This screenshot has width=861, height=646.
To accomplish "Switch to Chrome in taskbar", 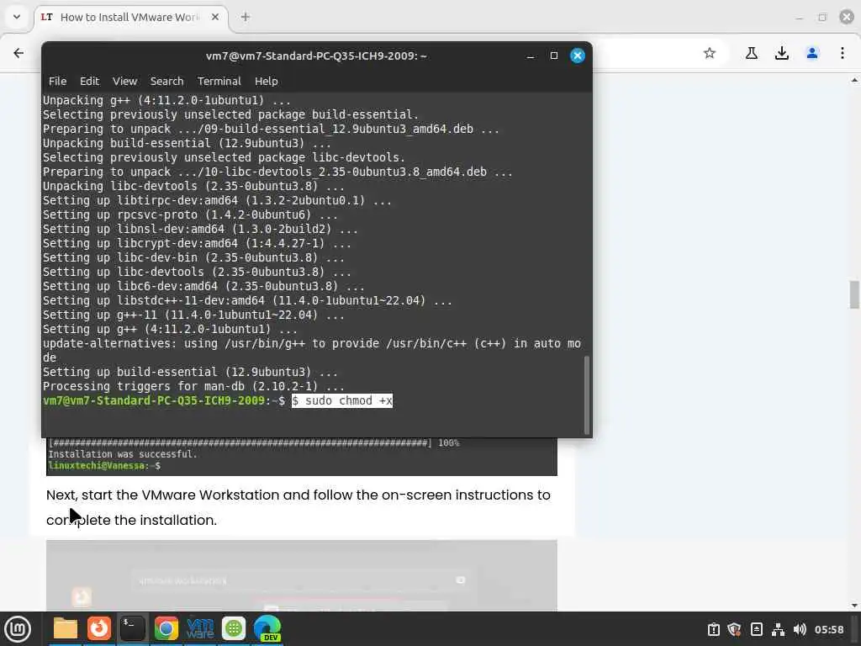I will [166, 628].
